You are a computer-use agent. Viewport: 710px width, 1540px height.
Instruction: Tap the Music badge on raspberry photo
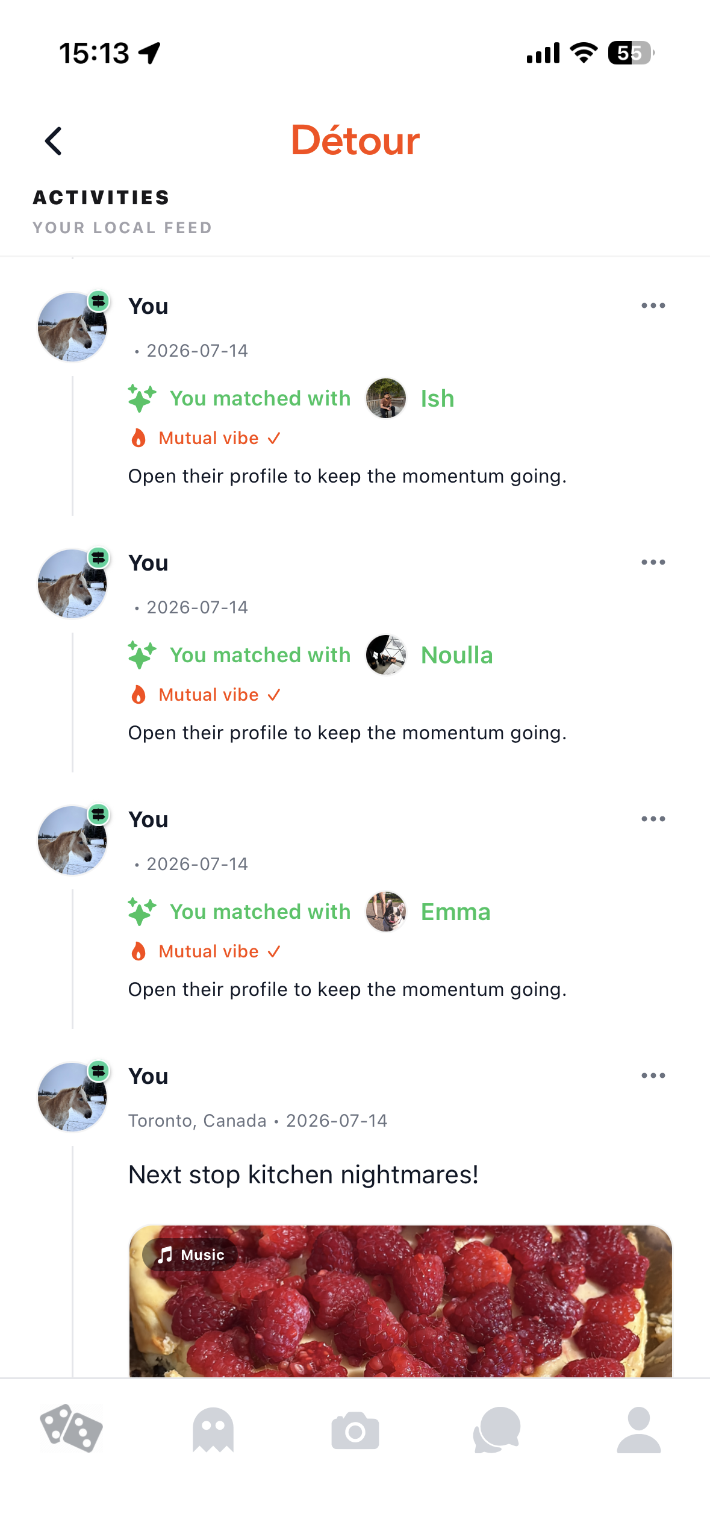(190, 1254)
